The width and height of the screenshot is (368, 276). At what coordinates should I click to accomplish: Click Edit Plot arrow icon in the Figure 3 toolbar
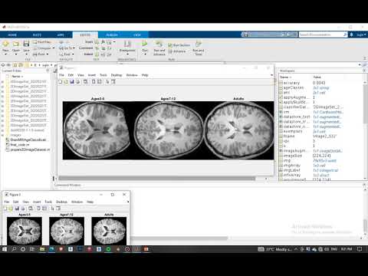click(52, 209)
